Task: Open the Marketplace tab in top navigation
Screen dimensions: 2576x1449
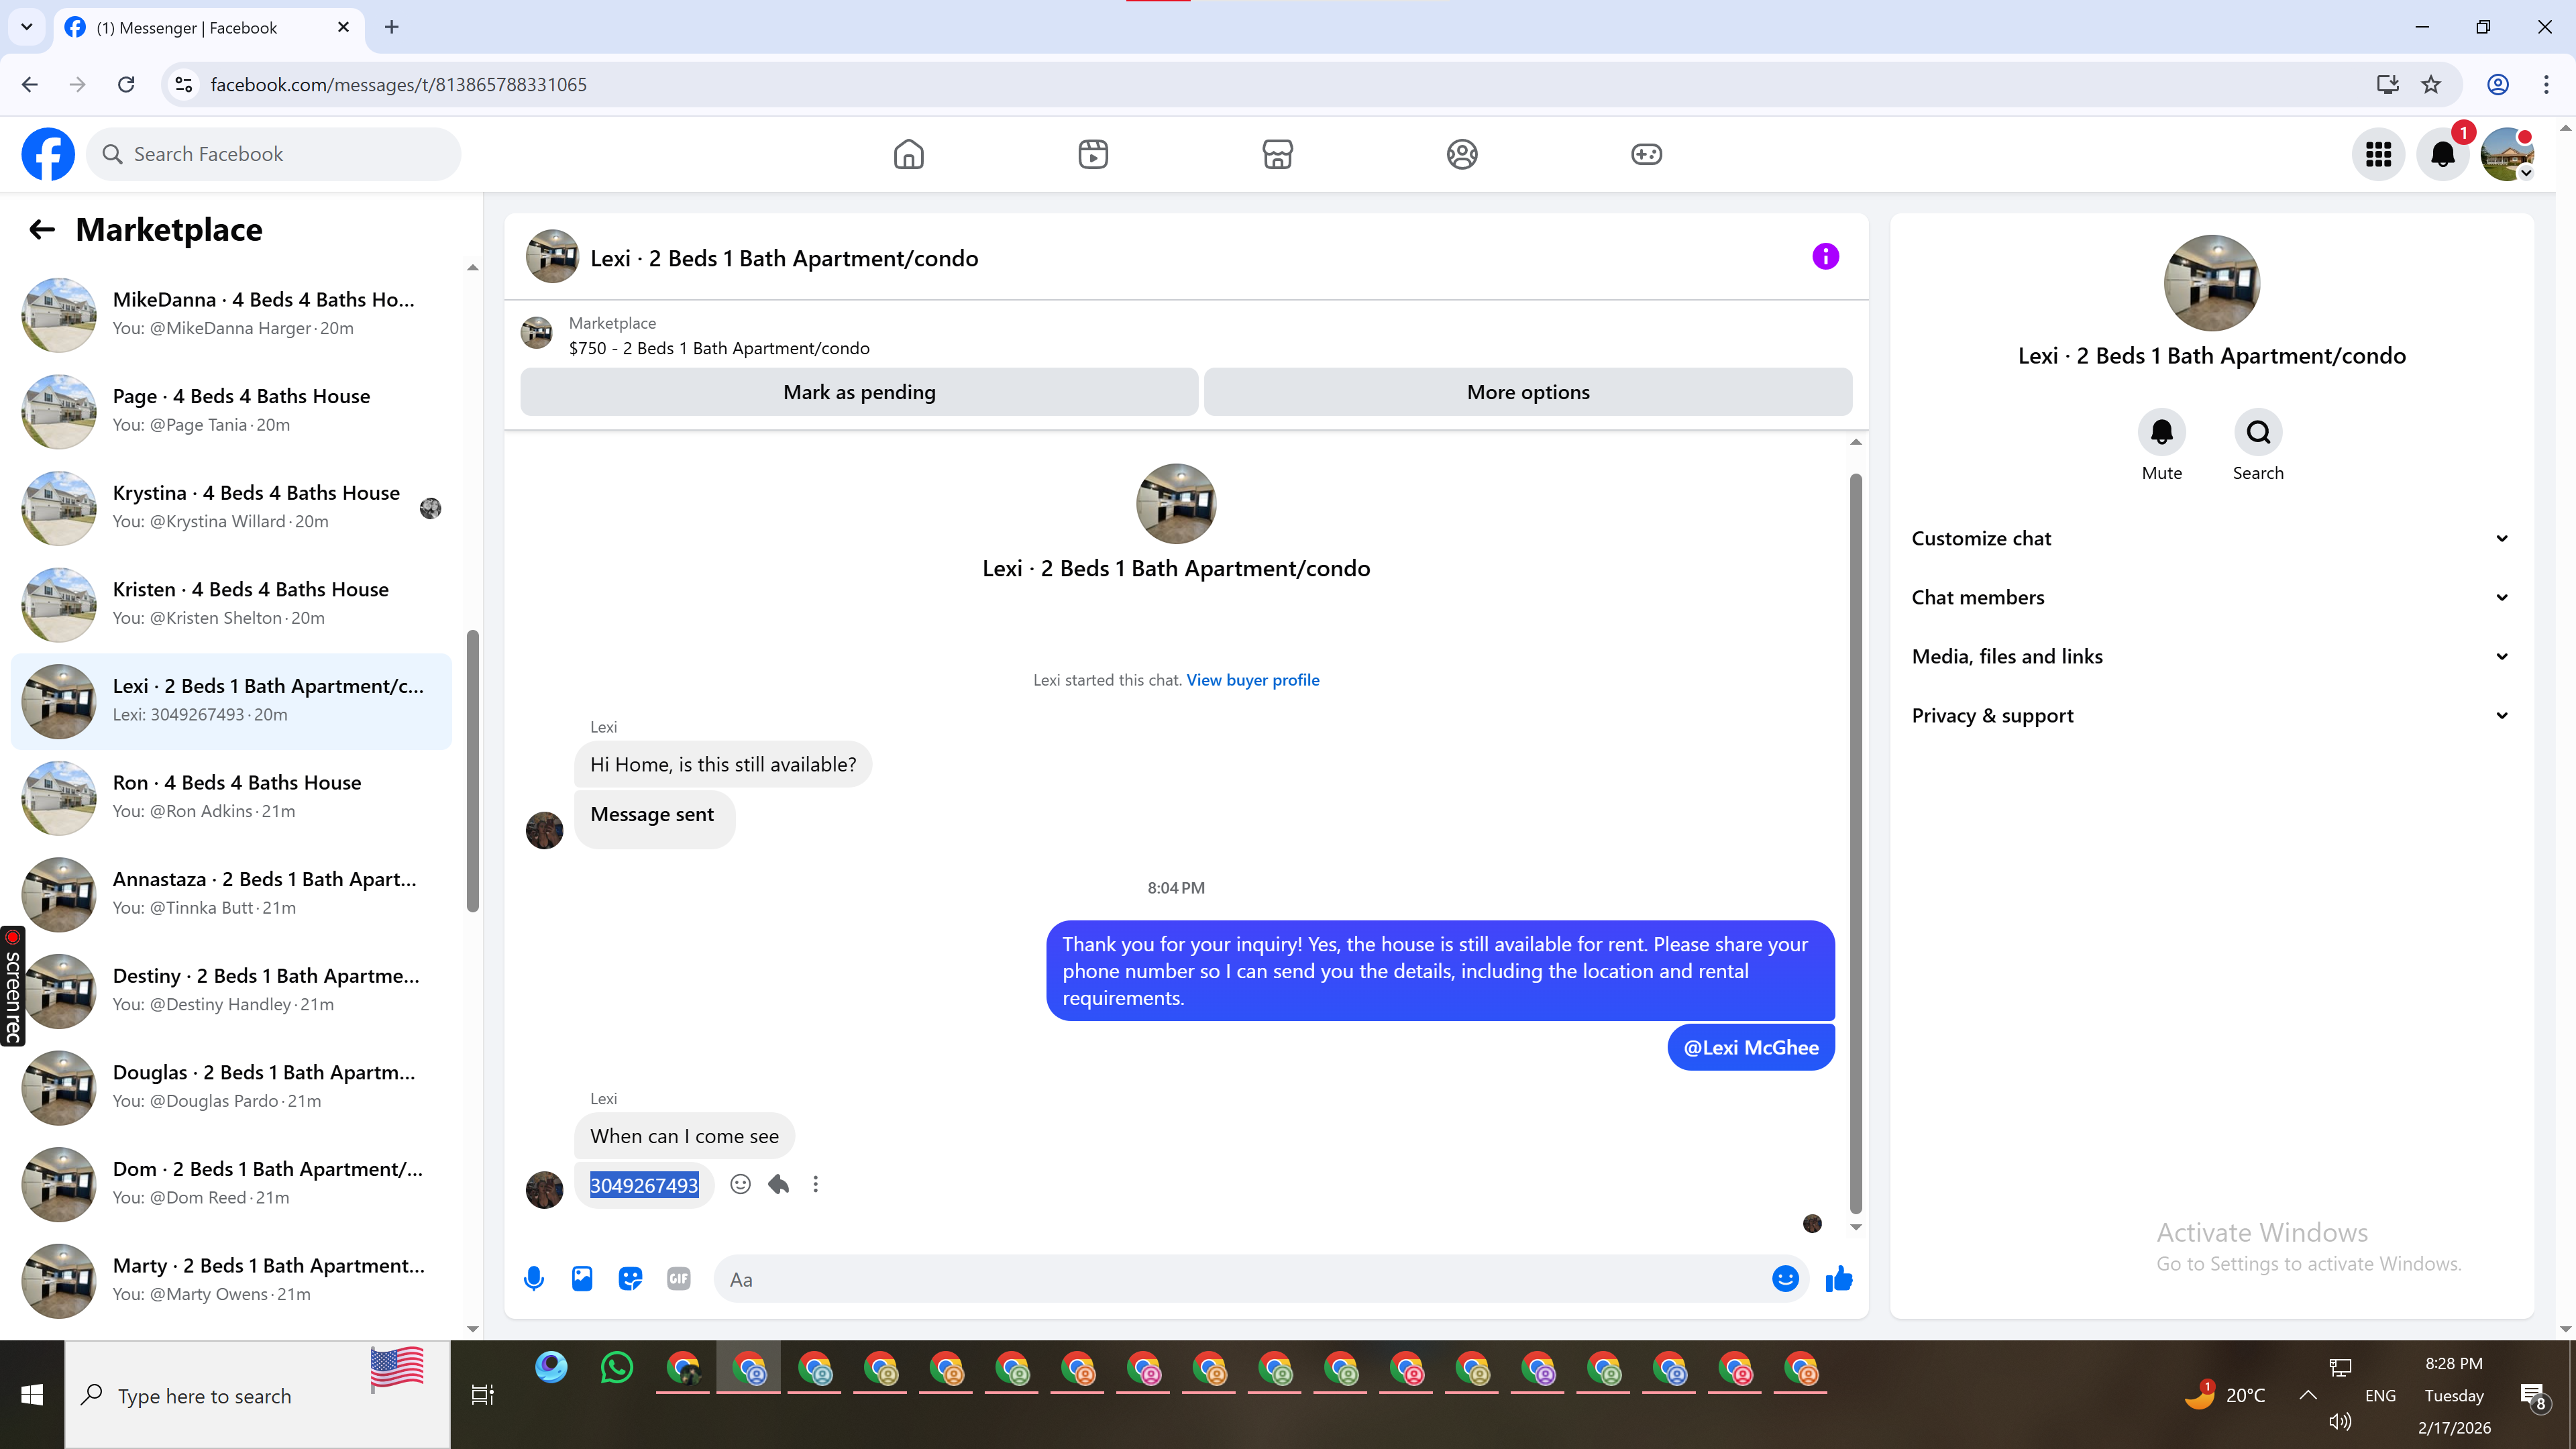Action: coord(1277,154)
